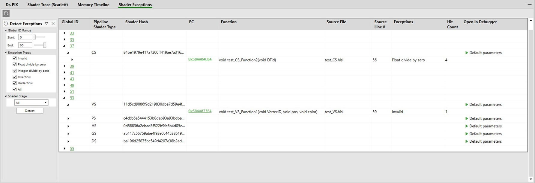Click the Start value input field

point(25,37)
